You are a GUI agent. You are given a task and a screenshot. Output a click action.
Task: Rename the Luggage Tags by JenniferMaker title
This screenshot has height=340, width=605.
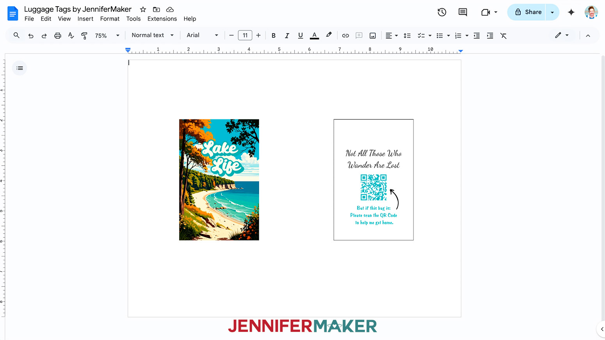point(78,9)
